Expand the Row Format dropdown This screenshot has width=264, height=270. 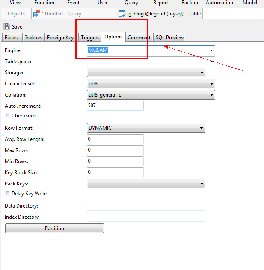[x=202, y=128]
